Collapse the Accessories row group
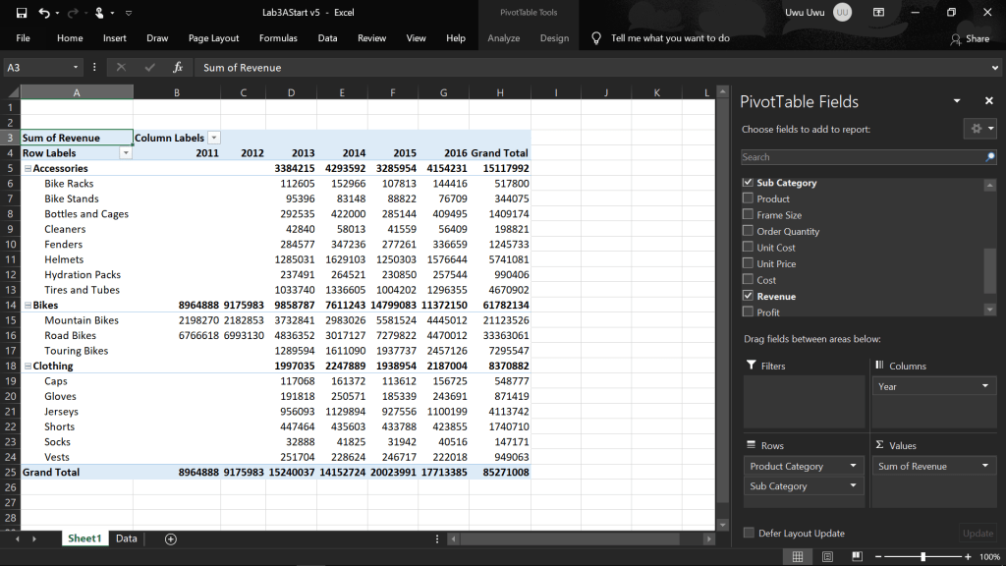 pyautogui.click(x=28, y=169)
